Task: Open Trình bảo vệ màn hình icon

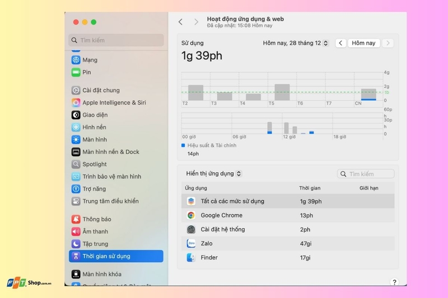Action: click(76, 177)
